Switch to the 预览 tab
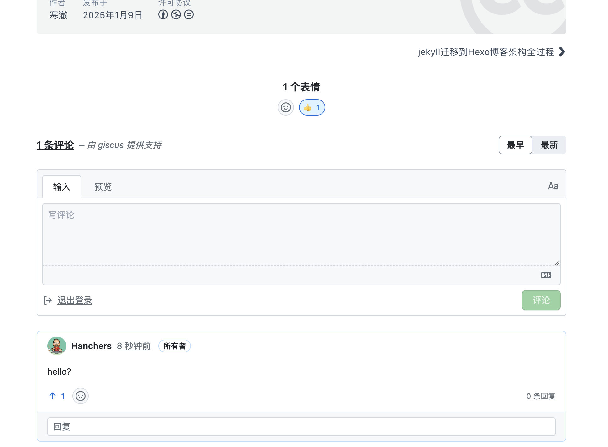 pos(102,187)
